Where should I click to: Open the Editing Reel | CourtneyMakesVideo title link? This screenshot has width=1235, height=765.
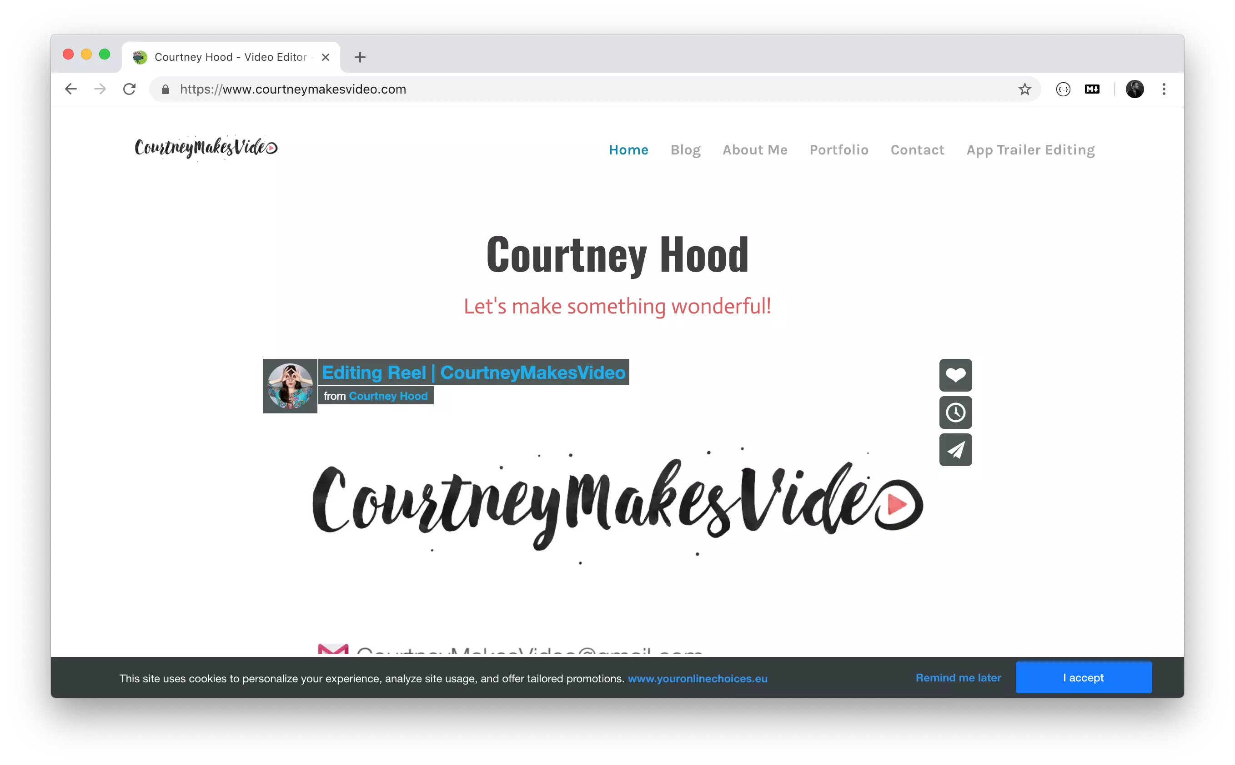click(x=473, y=373)
